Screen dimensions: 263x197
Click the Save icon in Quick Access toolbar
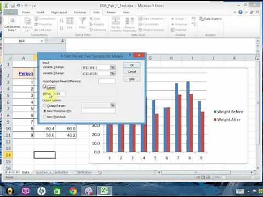point(13,6)
